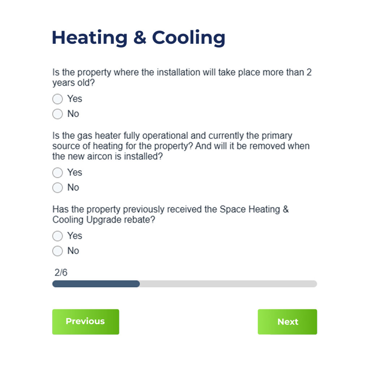This screenshot has height=365, width=370.
Task: Click the unfilled grey portion of the progress bar
Action: 228,284
